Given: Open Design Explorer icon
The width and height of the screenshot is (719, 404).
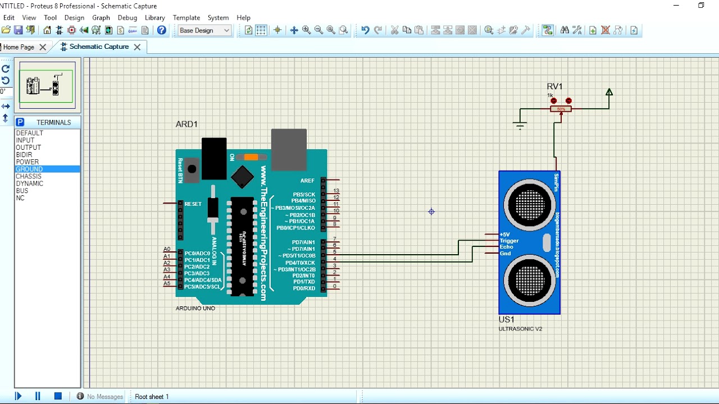Looking at the screenshot, I should (x=109, y=30).
